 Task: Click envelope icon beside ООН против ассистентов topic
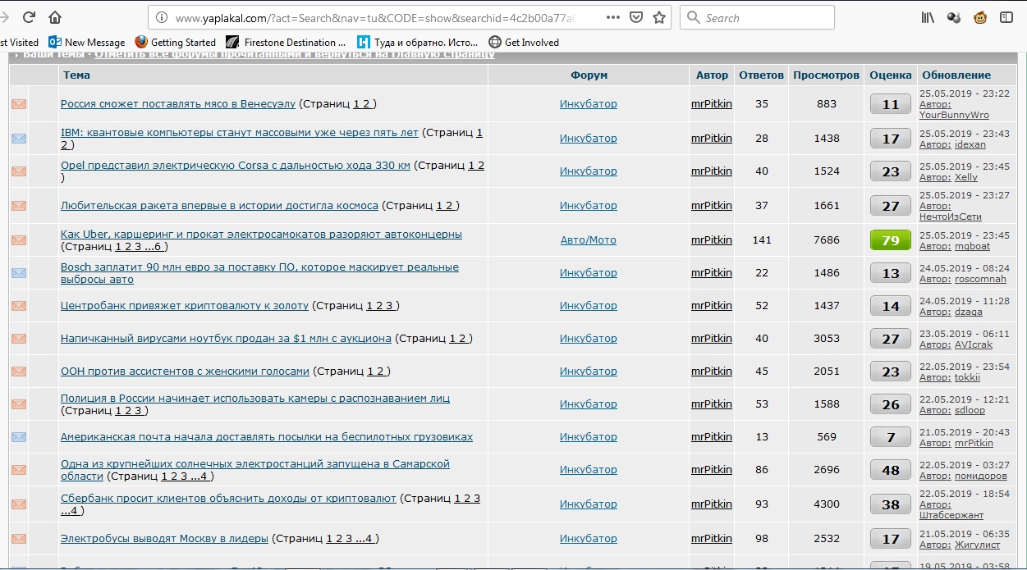pyautogui.click(x=18, y=372)
